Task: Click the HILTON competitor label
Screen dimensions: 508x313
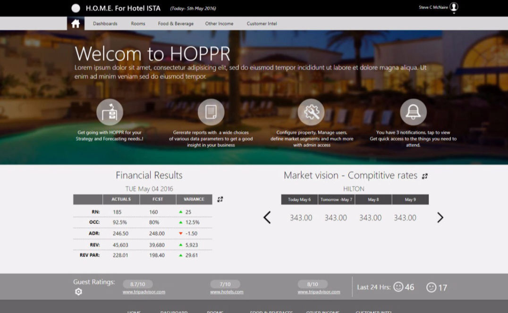Action: pos(354,189)
